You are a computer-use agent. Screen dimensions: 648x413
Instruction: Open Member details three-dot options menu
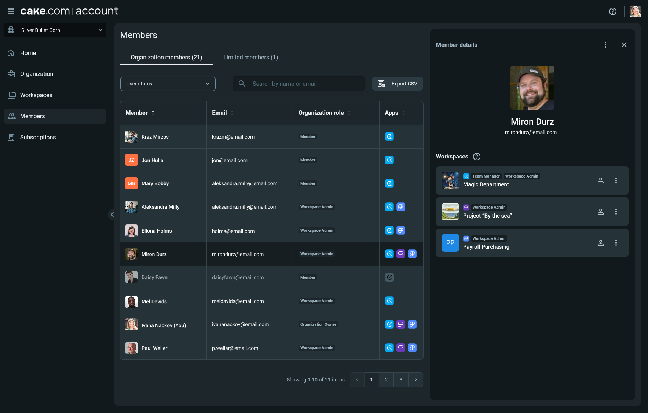click(x=605, y=45)
